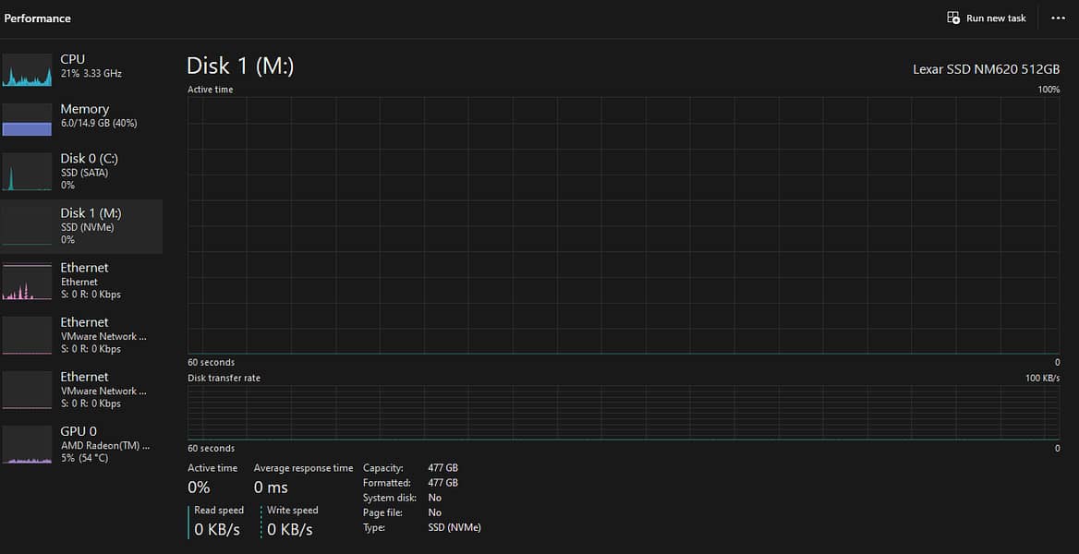Click the Active time graph area
Screen dimensions: 1079x554
pos(624,225)
